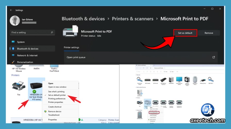Click the Find a setting search box

tap(32, 32)
